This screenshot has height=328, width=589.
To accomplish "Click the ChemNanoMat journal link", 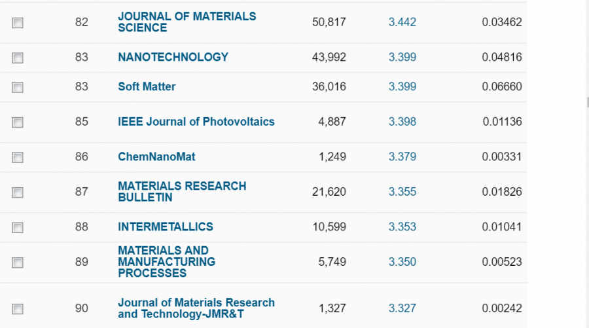I will pos(156,156).
